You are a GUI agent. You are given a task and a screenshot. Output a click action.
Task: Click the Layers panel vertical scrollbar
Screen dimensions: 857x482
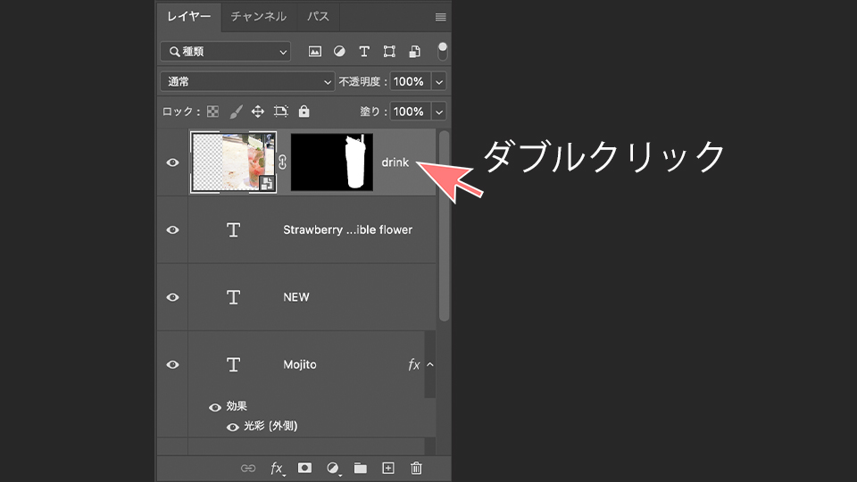click(444, 226)
